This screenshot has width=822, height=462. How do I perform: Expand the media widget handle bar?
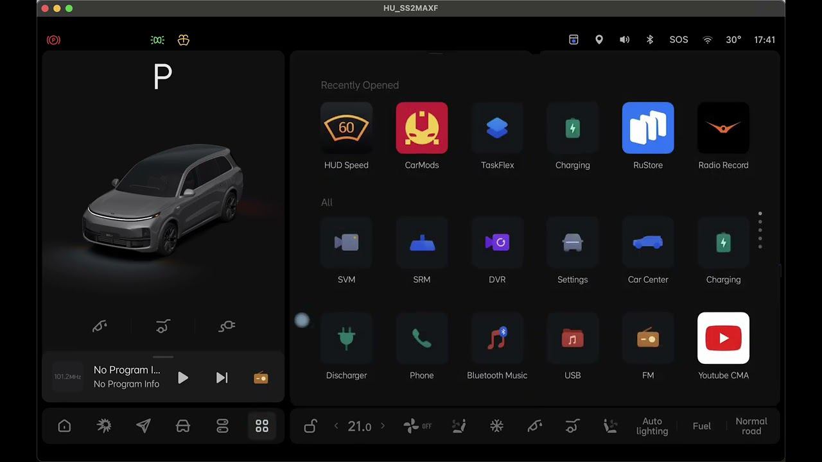click(163, 356)
